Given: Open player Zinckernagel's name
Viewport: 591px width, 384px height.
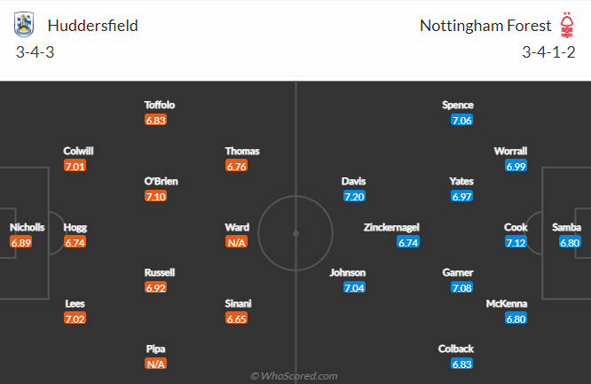Looking at the screenshot, I should [x=391, y=227].
